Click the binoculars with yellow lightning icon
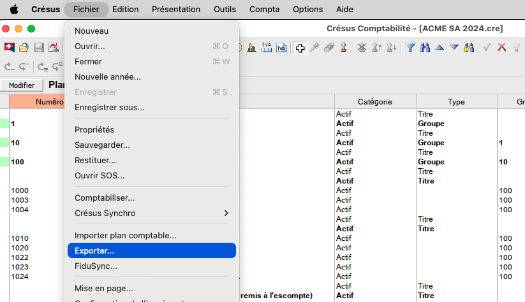525x302 pixels. coord(469,48)
